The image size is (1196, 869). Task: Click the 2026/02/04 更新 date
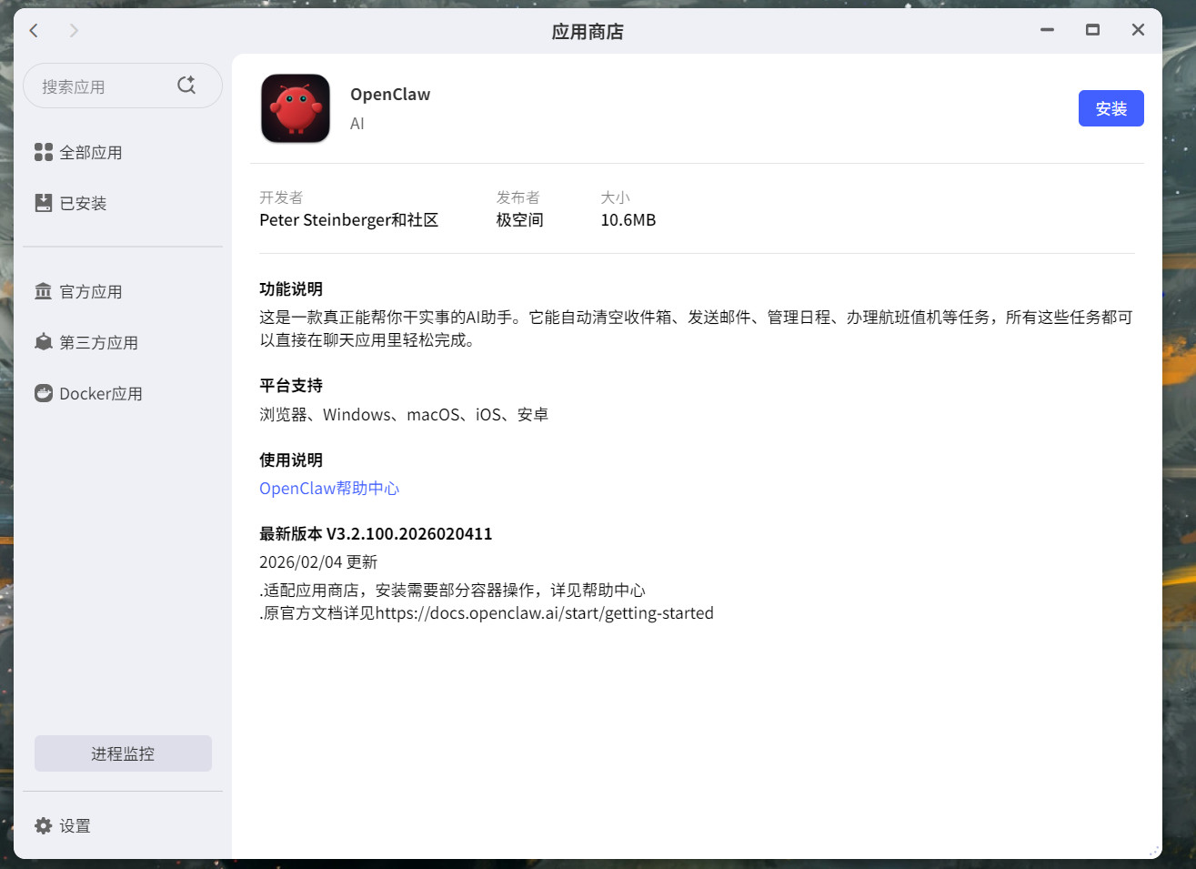pyautogui.click(x=318, y=562)
